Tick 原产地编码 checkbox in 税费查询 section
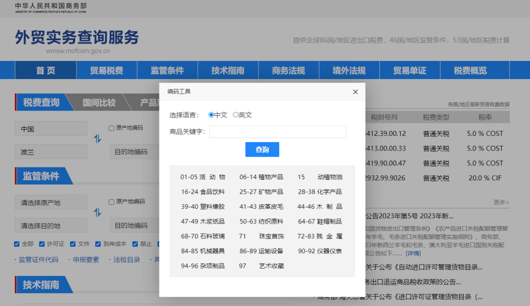This screenshot has width=530, height=306. tap(112, 128)
